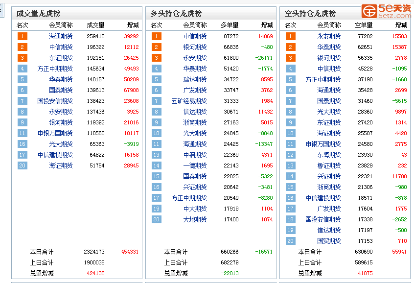Open 中信期货 in 多头持仓龙虎榜 table

pos(195,36)
